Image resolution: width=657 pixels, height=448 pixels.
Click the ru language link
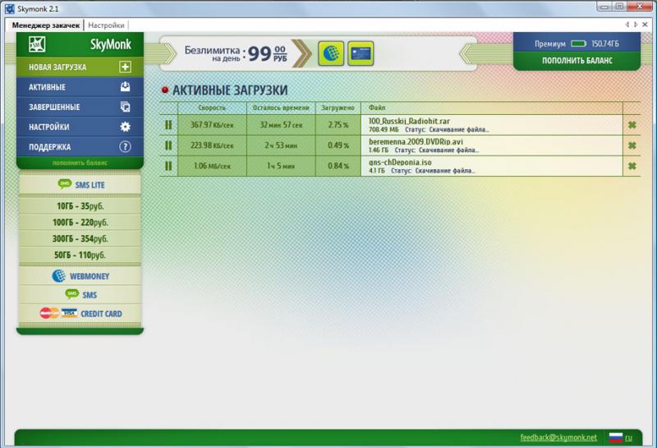coord(628,438)
